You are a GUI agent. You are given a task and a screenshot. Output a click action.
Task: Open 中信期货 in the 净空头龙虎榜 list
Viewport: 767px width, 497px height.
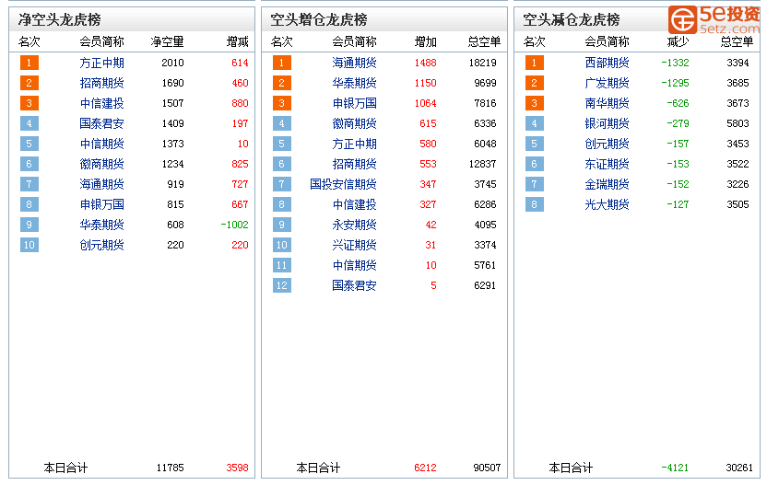101,144
